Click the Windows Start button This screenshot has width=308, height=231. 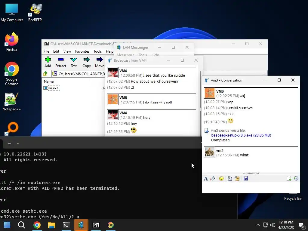7,225
